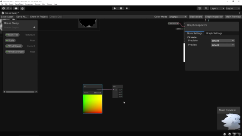Click the circular node preview at top
Screen dimensions: 242x136
(x=88, y=23)
